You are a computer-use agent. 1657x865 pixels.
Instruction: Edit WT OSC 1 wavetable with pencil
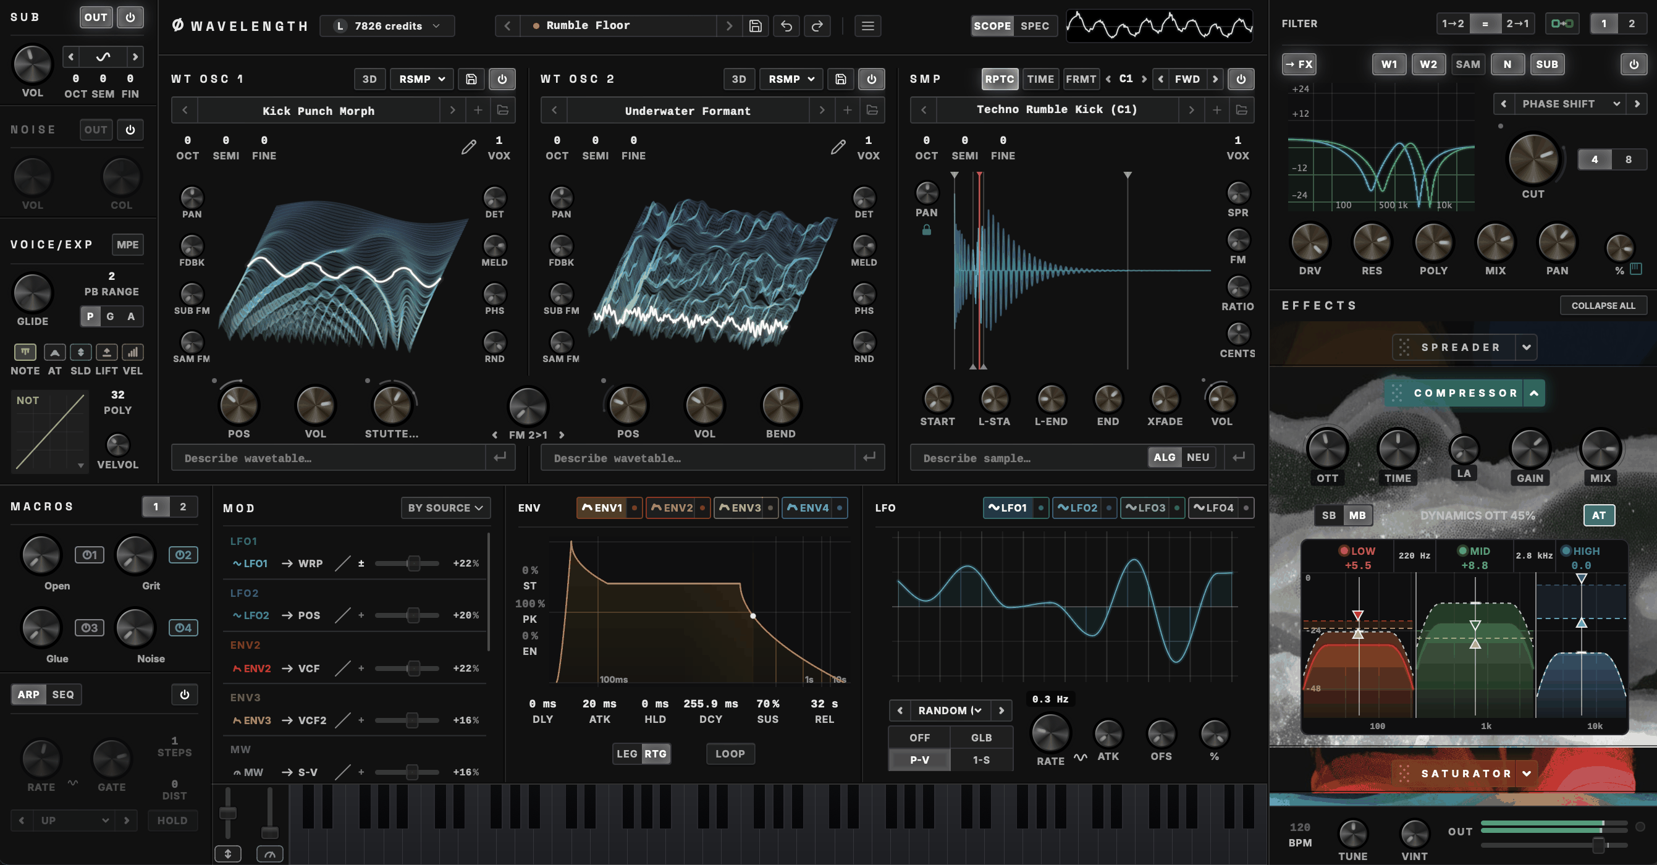pyautogui.click(x=469, y=147)
